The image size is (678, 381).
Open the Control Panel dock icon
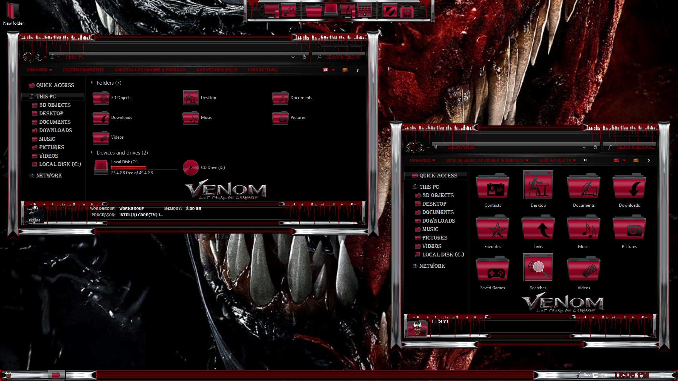tap(365, 11)
